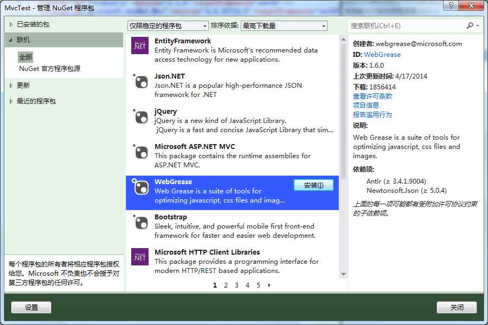This screenshot has height=325, width=488.
Task: Click the creator webgrease@microsoft.com text
Action: (419, 44)
